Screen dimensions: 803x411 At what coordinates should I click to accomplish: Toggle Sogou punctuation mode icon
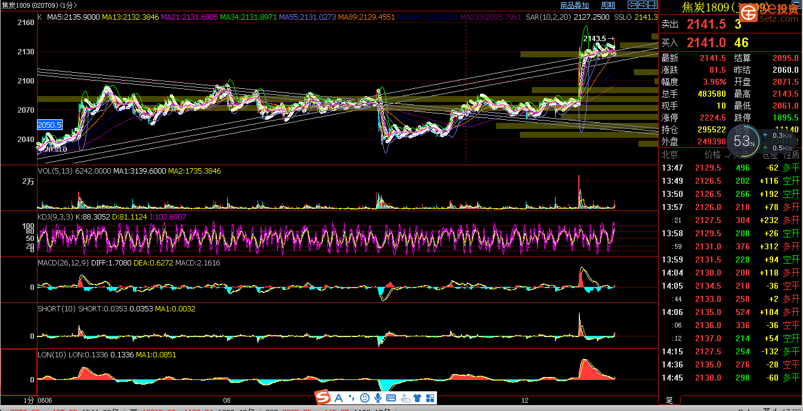pyautogui.click(x=352, y=398)
